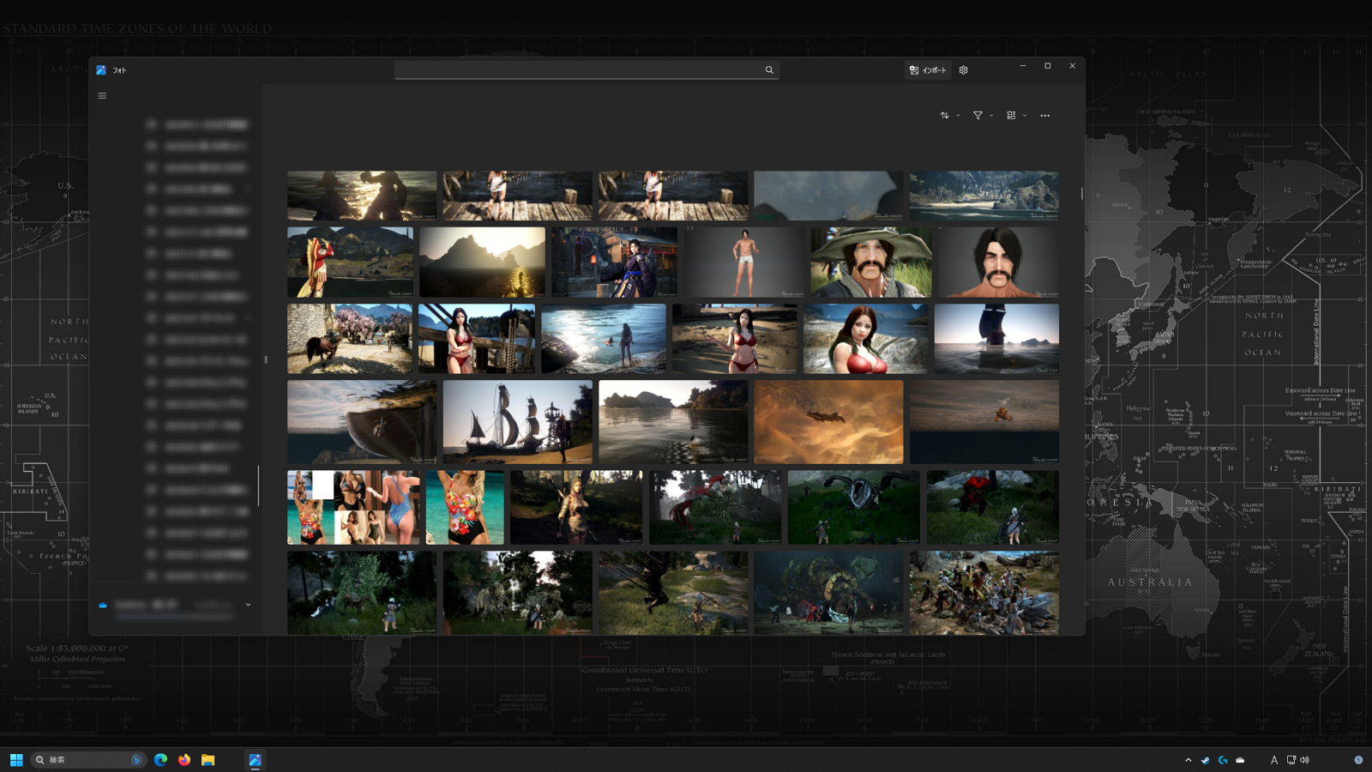Click the Logitech G HUB tray icon

[x=1223, y=760]
